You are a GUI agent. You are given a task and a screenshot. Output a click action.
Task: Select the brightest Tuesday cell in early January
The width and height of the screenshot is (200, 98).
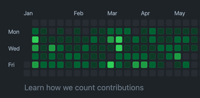coord(35,39)
